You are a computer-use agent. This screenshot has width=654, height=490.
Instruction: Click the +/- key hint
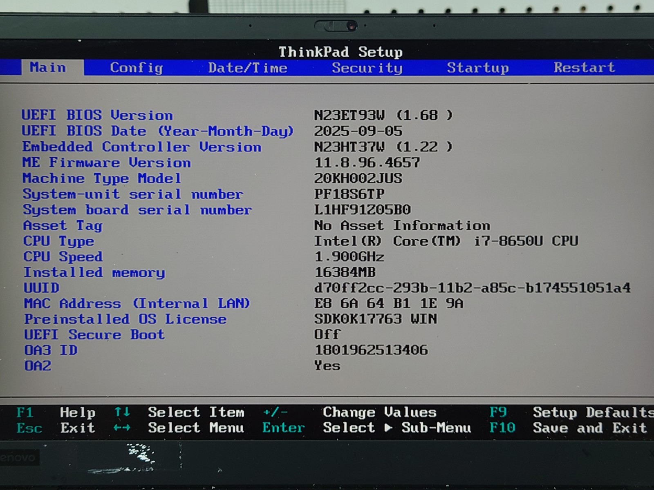275,412
